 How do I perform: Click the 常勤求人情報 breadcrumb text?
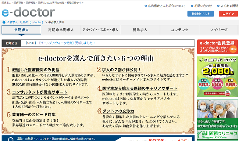click(x=56, y=22)
